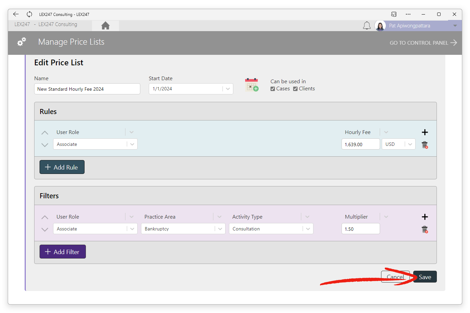Click the refresh icon in title bar

(29, 14)
